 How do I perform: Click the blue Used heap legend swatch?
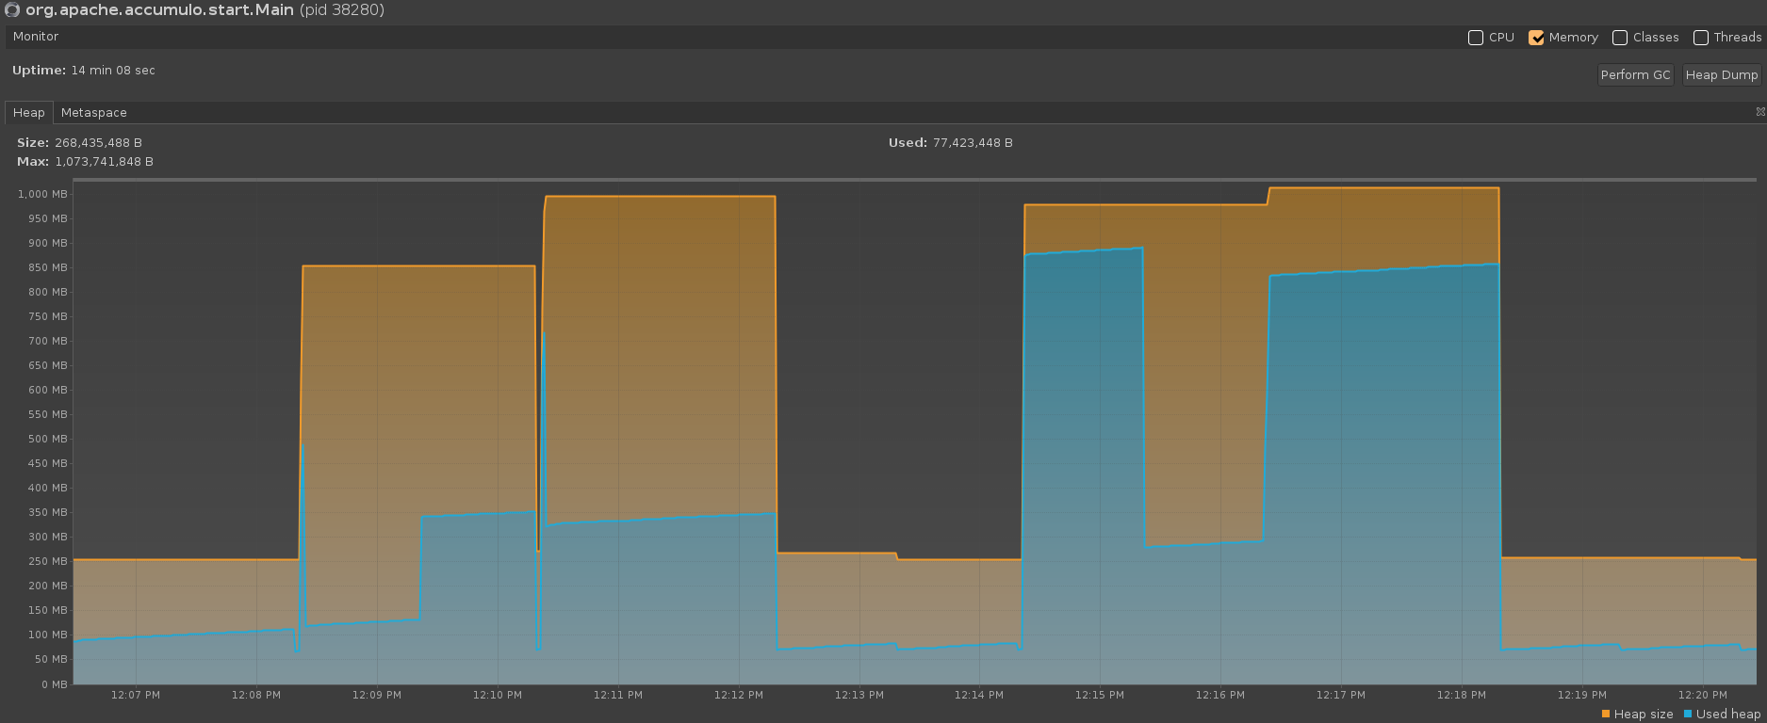1688,714
